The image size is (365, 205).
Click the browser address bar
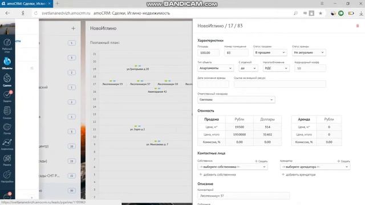(x=163, y=13)
